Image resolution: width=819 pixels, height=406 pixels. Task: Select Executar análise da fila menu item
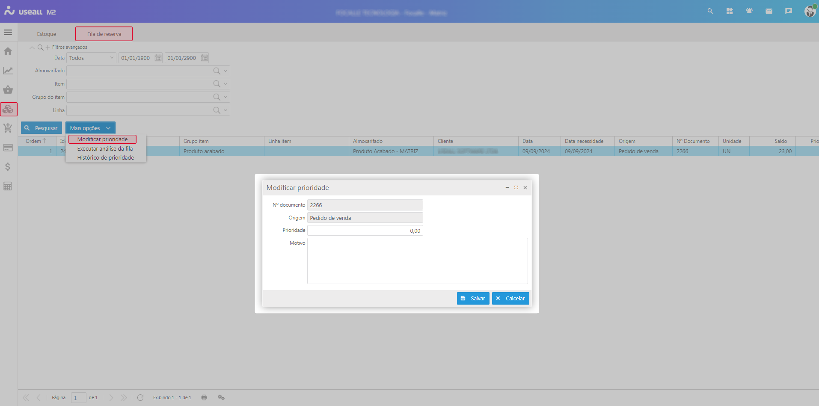pyautogui.click(x=105, y=149)
